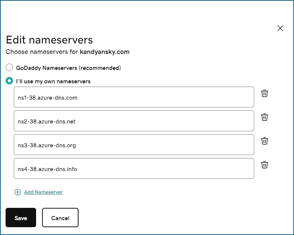Cancel editing nameservers
294x235 pixels.
click(x=60, y=218)
